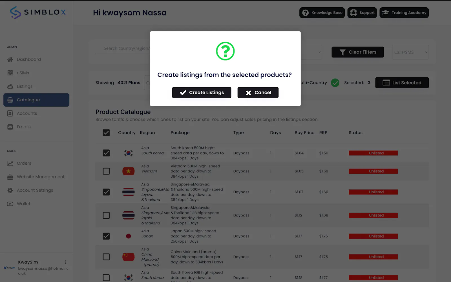
Task: Click the South Korea flag in first row
Action: [129, 153]
